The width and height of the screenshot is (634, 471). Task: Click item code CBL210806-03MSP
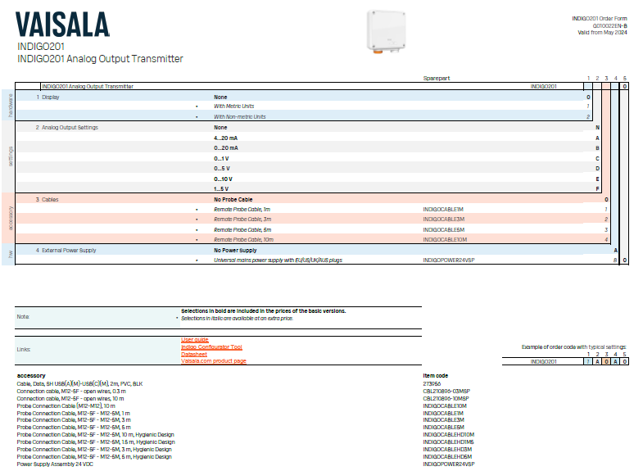tap(446, 391)
